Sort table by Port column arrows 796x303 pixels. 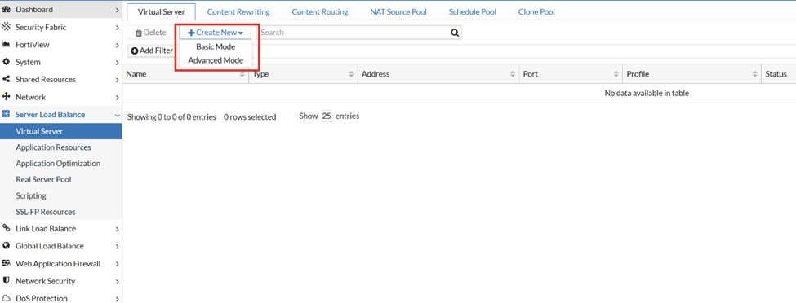pos(616,74)
